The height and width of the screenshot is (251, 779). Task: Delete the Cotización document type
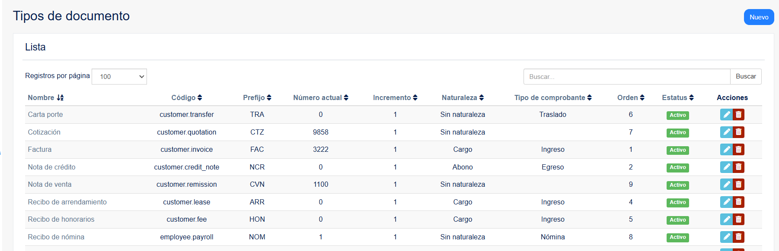point(738,132)
